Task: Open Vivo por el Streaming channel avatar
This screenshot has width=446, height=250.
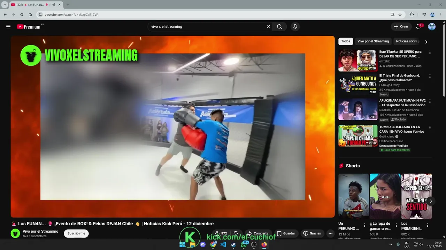Action: point(15,233)
